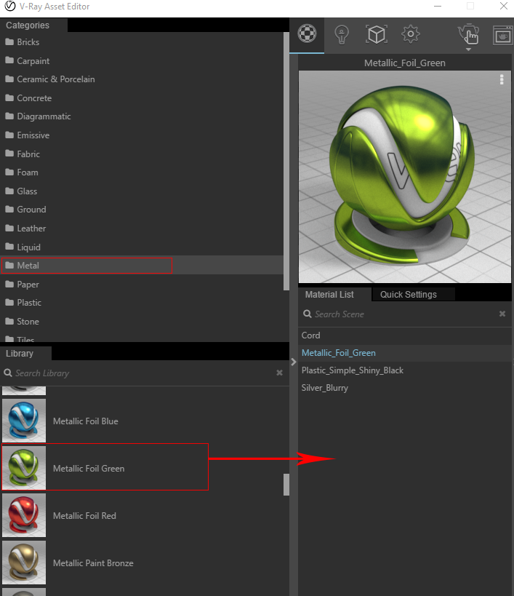Select the Metallic Foil Red label
The height and width of the screenshot is (596, 514).
pos(84,516)
